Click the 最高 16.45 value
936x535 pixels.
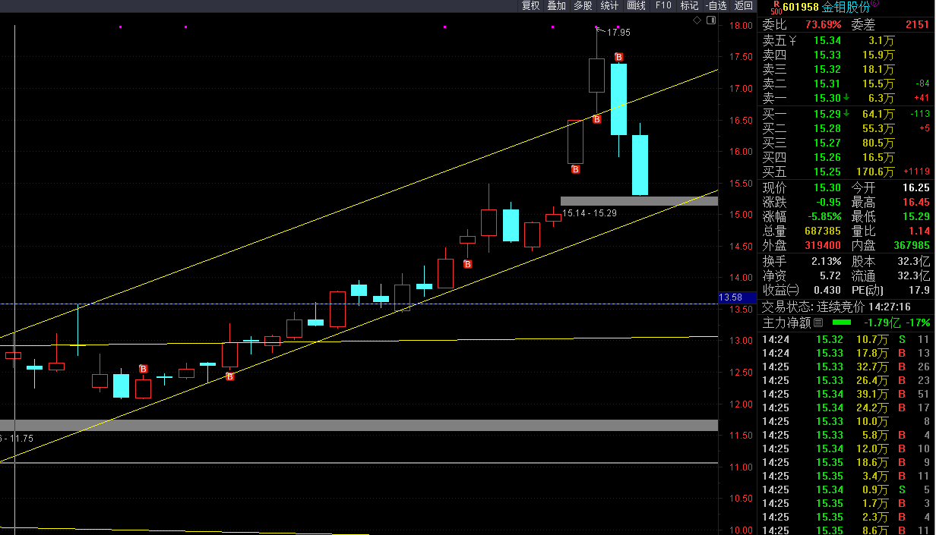916,202
